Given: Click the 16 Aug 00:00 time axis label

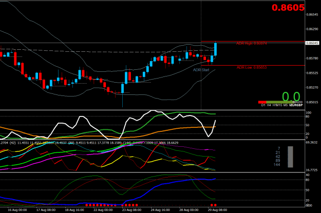Looking at the screenshot, I should pos(17,210).
